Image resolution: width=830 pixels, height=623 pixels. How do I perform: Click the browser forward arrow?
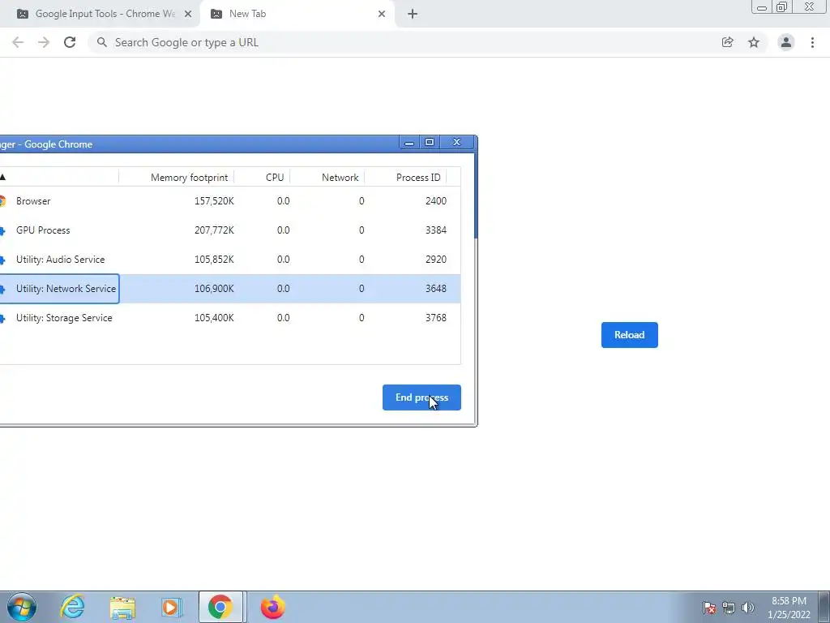click(44, 42)
